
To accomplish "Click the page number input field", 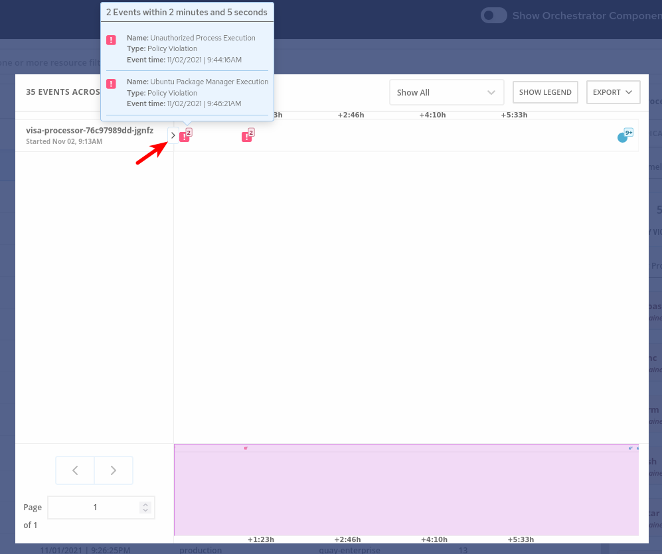I will [x=94, y=508].
